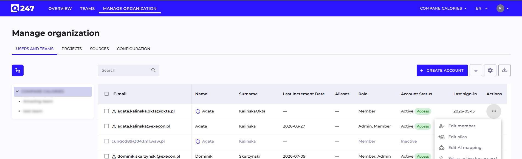Screen dimensions: 522x159
Task: Collapse the top team tree node chevron
Action: [x=17, y=91]
